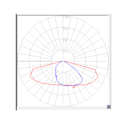The image size is (136, 127).
Task: Click the polar plot center origin
Action: [x=63, y=61]
